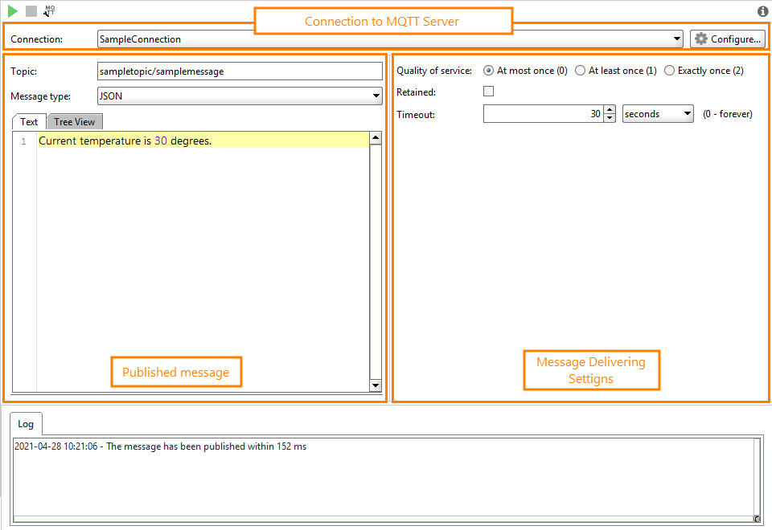Click the "Topic:" label
772x530 pixels.
(23, 71)
